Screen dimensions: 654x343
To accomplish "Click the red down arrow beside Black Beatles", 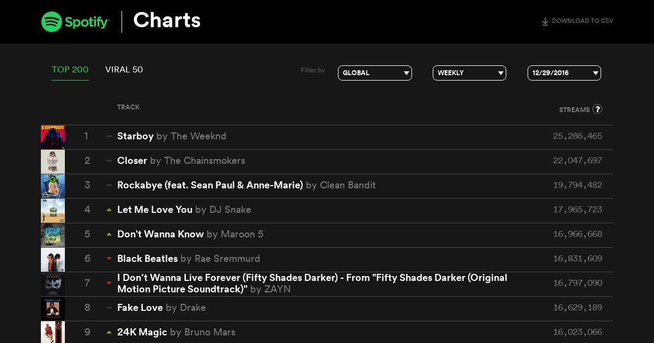I will 109,259.
